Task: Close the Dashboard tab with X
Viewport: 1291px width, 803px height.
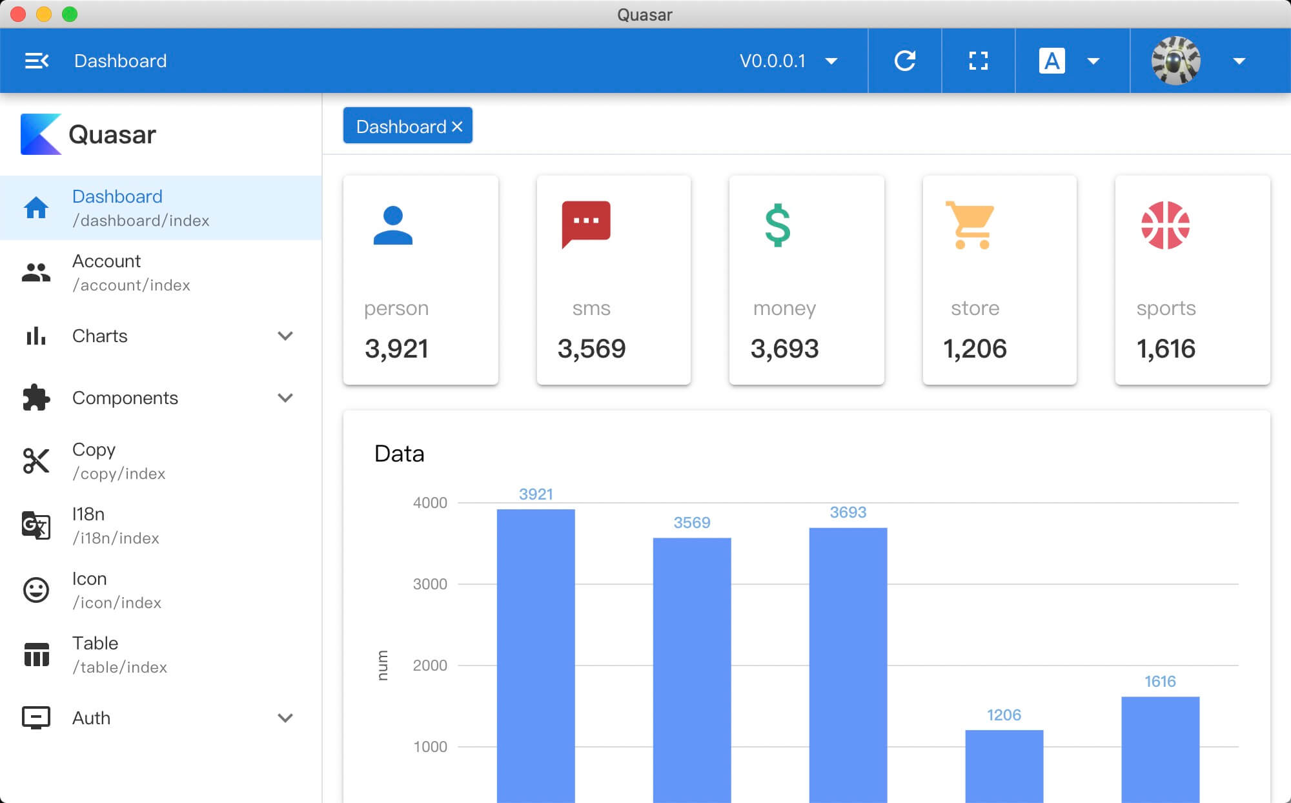Action: tap(457, 127)
